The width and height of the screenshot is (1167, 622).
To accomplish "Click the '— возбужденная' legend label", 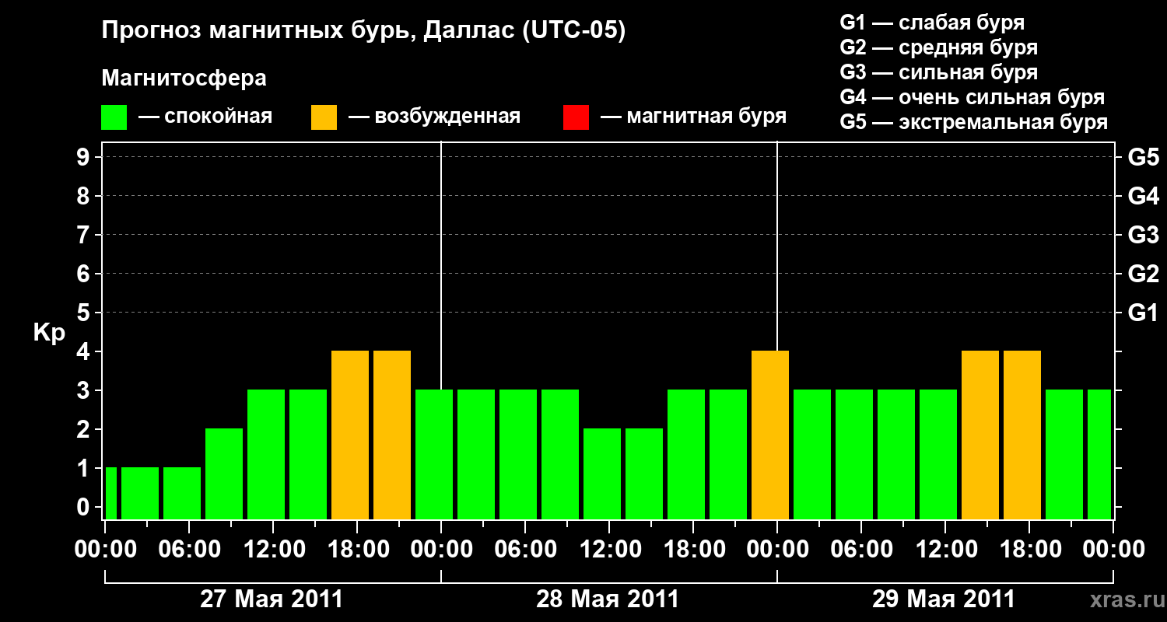I will 434,117.
